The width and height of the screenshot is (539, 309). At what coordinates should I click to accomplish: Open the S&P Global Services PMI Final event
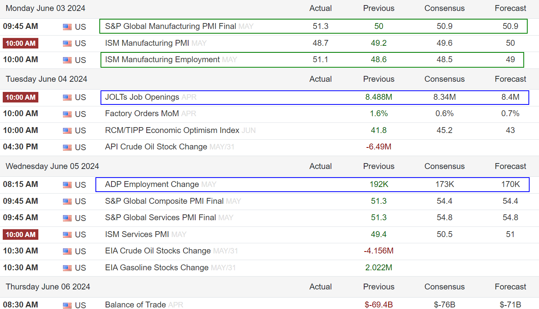[x=160, y=217]
